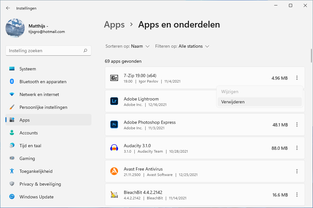Expand the Sorteren op Naam dropdown
This screenshot has width=313, height=208.
coord(128,46)
